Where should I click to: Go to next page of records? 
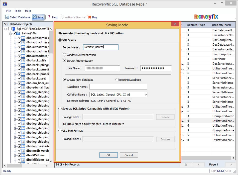click(x=231, y=164)
